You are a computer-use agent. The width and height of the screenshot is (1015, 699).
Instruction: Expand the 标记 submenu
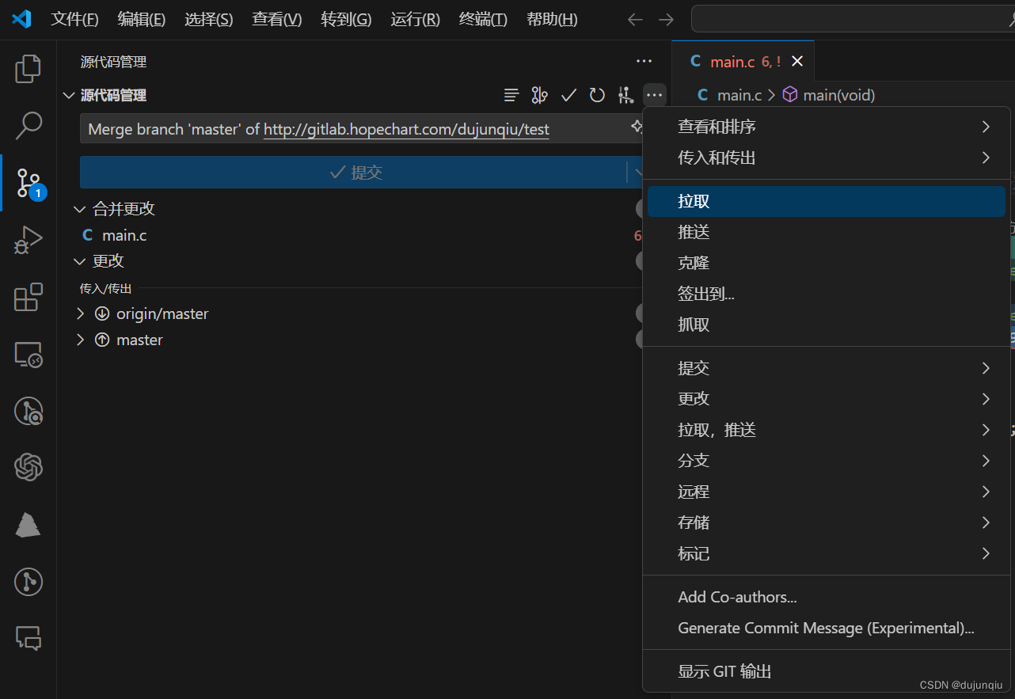827,553
